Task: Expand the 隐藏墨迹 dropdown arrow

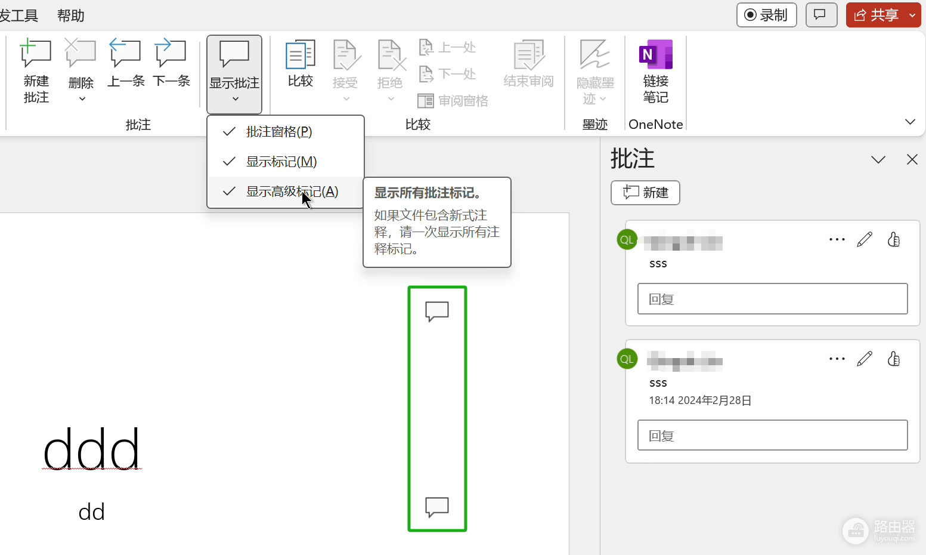Action: pyautogui.click(x=603, y=99)
